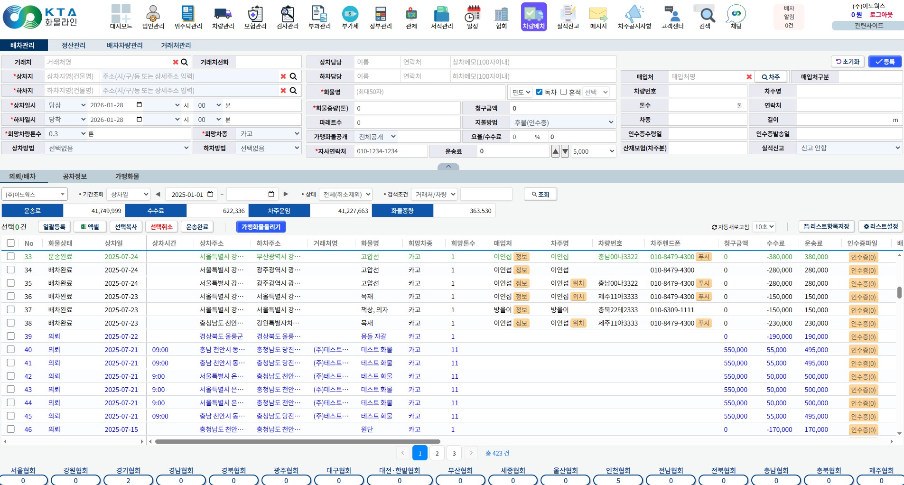
Task: Check the row 33 checkbox in list
Action: [x=10, y=256]
